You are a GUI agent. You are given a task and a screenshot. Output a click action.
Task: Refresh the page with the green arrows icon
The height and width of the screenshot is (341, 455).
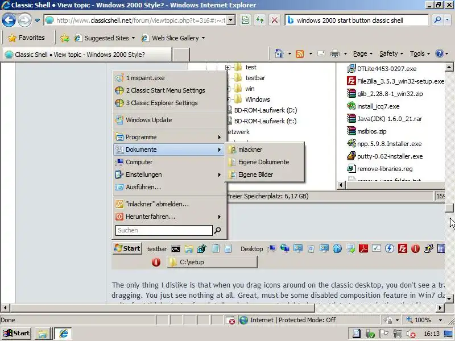point(260,20)
